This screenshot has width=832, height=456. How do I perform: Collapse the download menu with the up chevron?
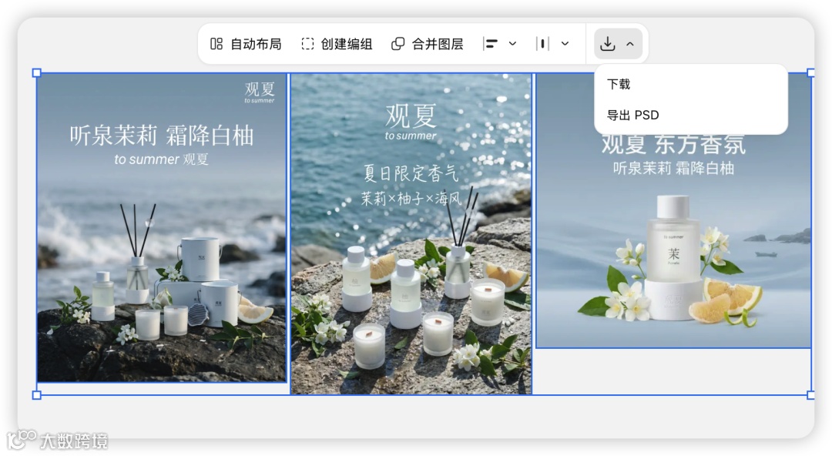[x=630, y=44]
